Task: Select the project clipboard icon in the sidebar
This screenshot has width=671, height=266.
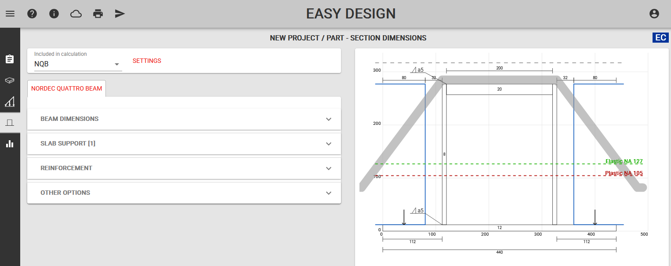Action: click(x=10, y=59)
